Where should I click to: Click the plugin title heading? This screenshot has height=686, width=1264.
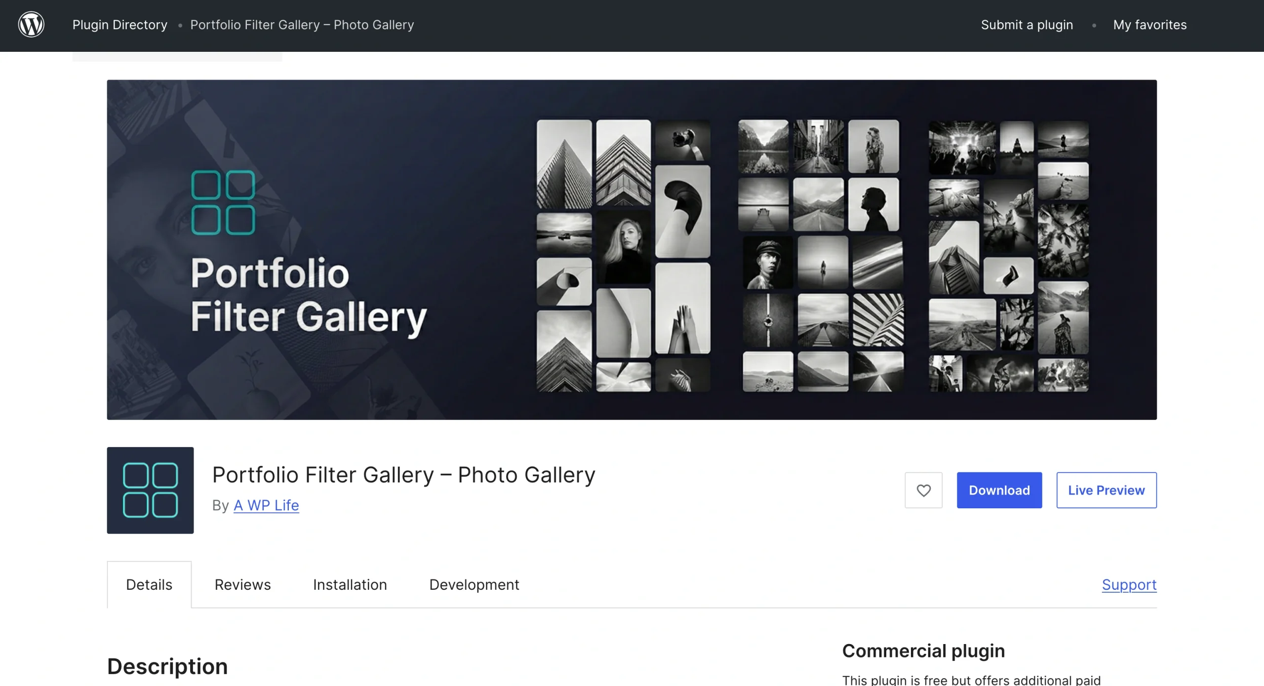tap(403, 475)
